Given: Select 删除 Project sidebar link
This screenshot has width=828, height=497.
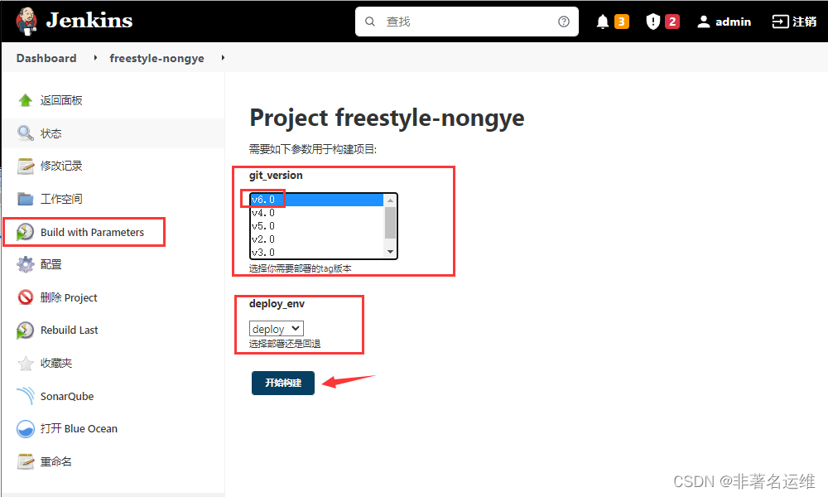Looking at the screenshot, I should click(69, 297).
